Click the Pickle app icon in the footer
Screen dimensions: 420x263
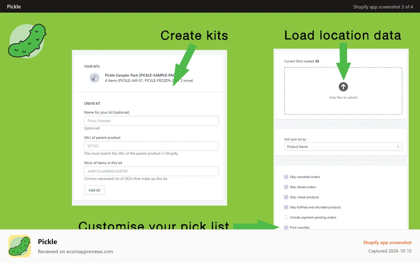click(x=20, y=246)
